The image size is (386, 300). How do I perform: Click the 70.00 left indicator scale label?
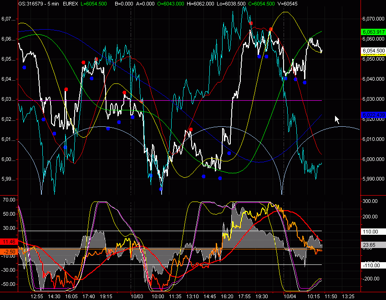9,200
